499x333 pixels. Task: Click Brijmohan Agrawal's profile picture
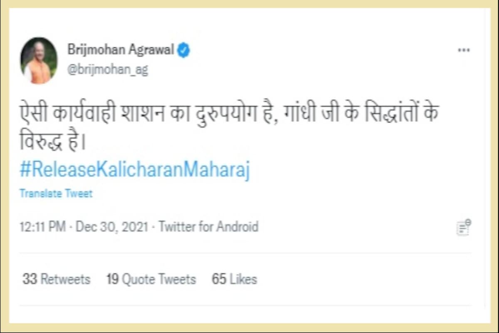pos(39,60)
